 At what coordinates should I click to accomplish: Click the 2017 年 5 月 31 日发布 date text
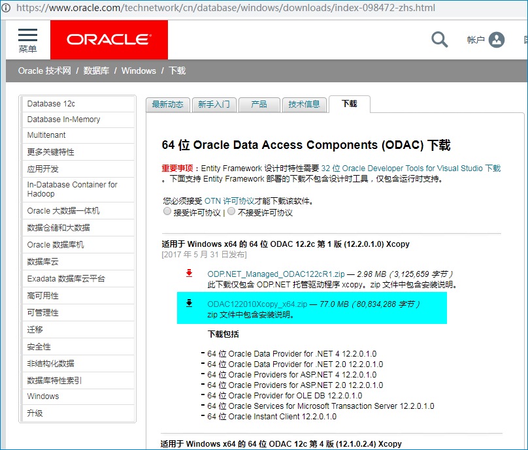tap(204, 255)
